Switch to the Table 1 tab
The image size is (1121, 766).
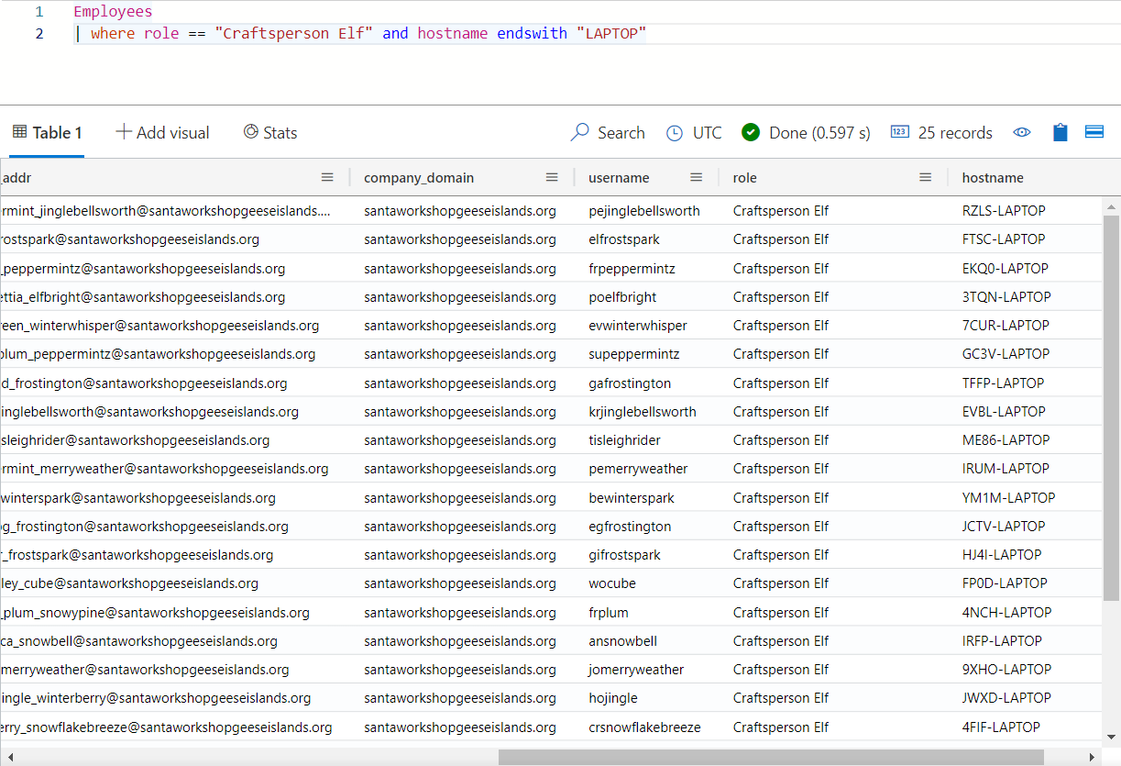[x=48, y=133]
